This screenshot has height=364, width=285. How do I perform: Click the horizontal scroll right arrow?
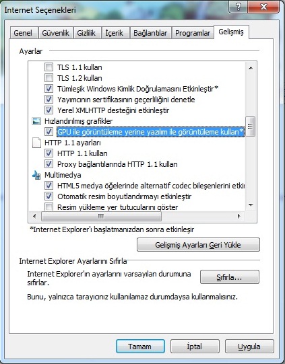(x=239, y=217)
